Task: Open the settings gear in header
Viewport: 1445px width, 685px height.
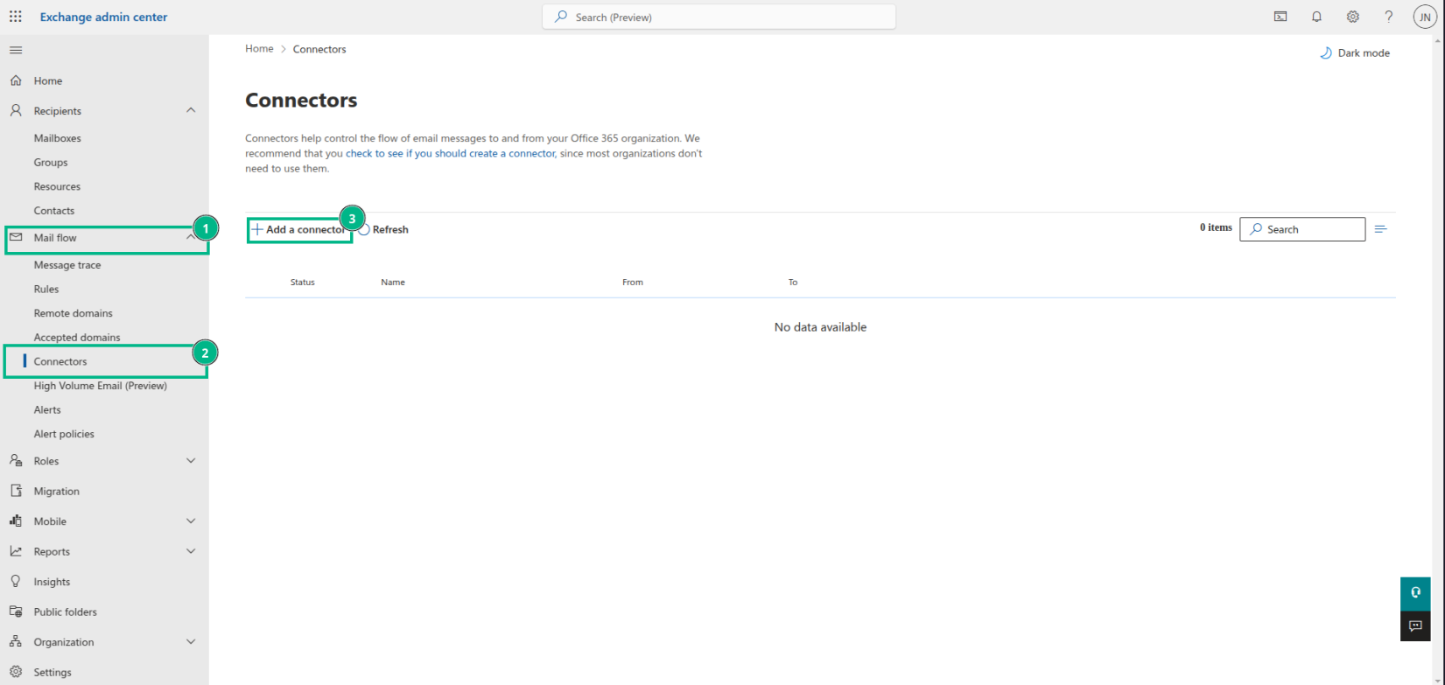Action: tap(1352, 17)
